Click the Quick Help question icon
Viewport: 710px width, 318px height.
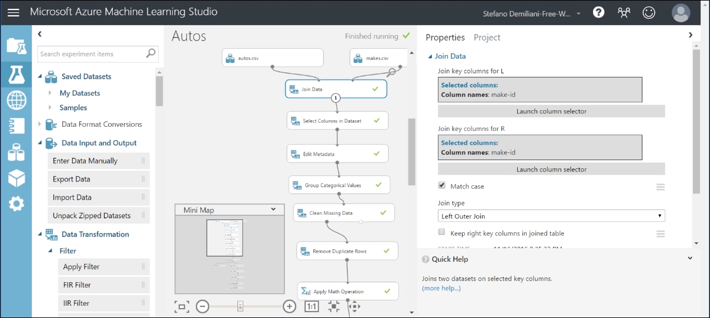[426, 259]
